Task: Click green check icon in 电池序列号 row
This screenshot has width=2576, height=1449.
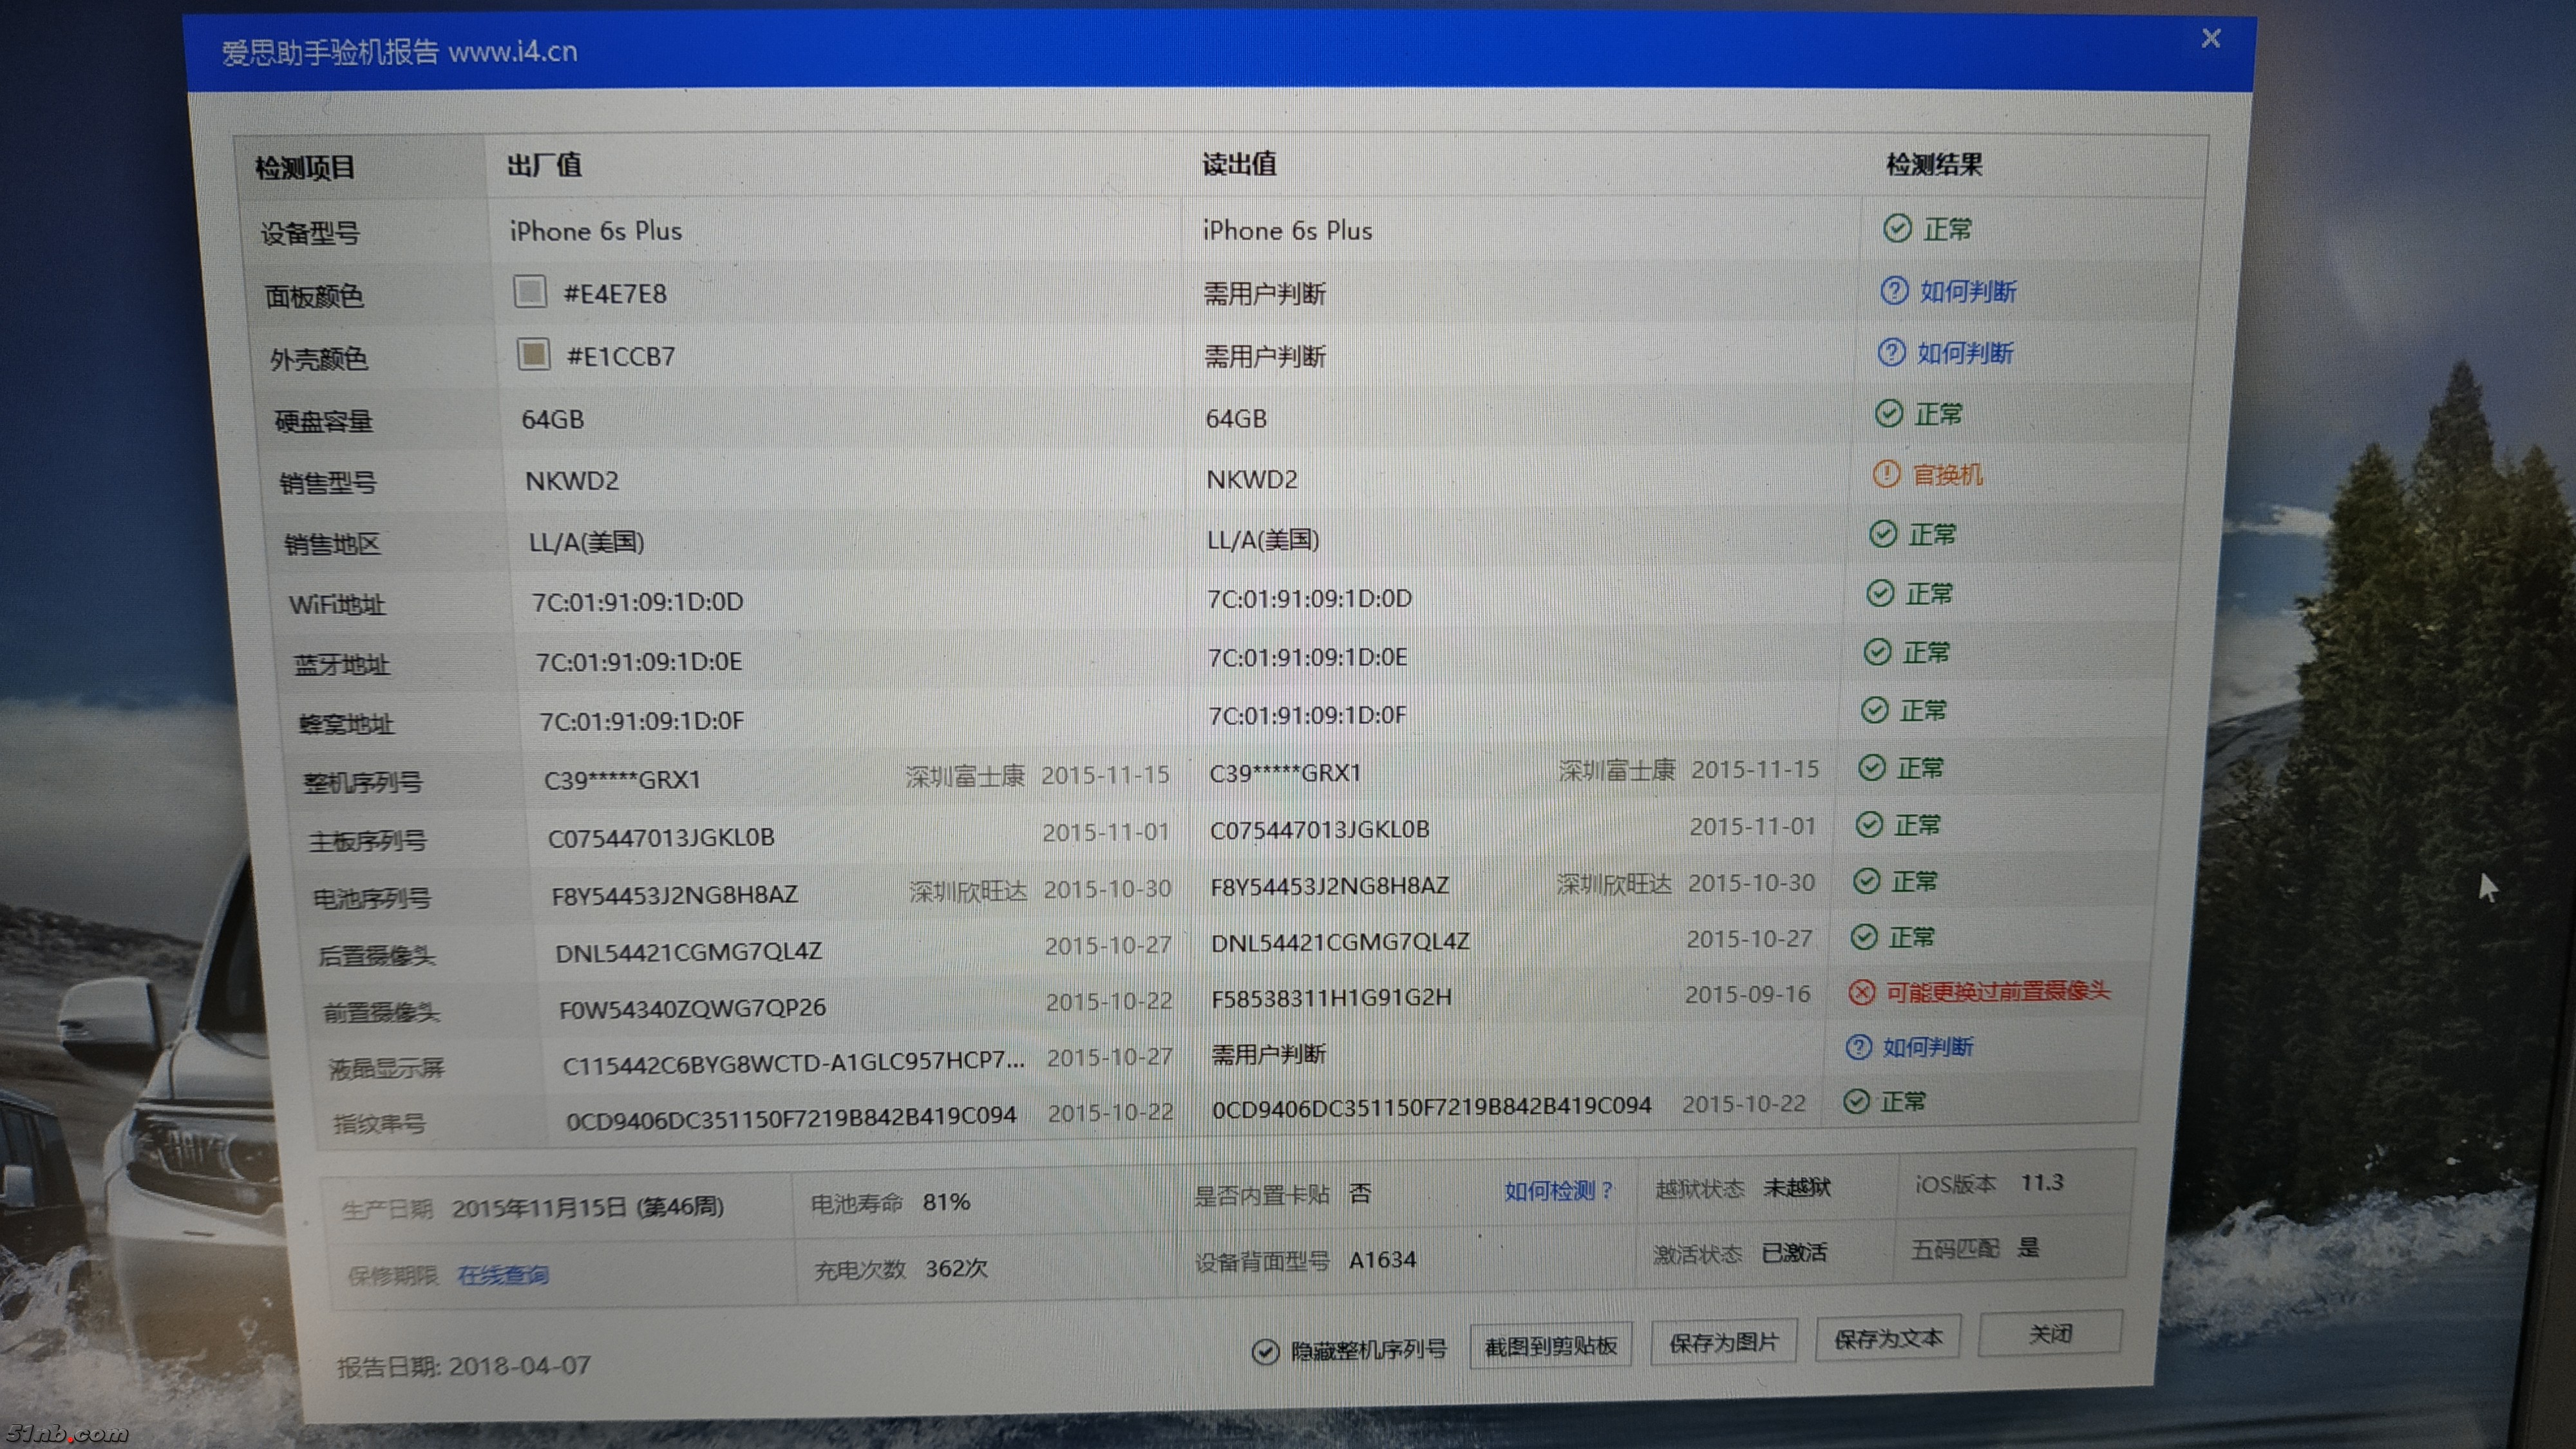Action: click(x=1867, y=881)
